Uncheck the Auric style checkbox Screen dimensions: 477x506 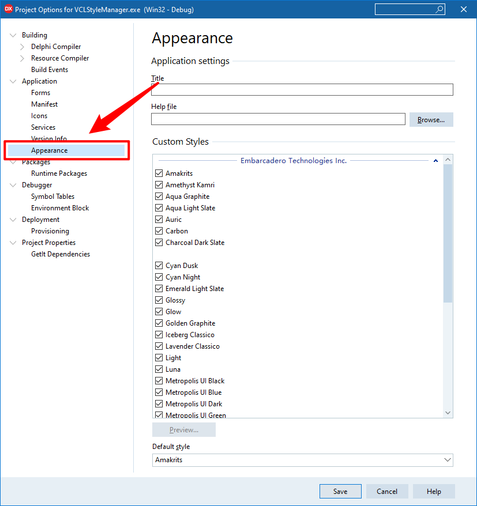coord(159,220)
